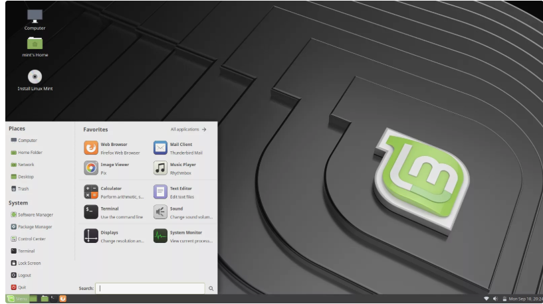Launch Terminal from Favorites grid
This screenshot has width=543, height=304.
pos(113,212)
